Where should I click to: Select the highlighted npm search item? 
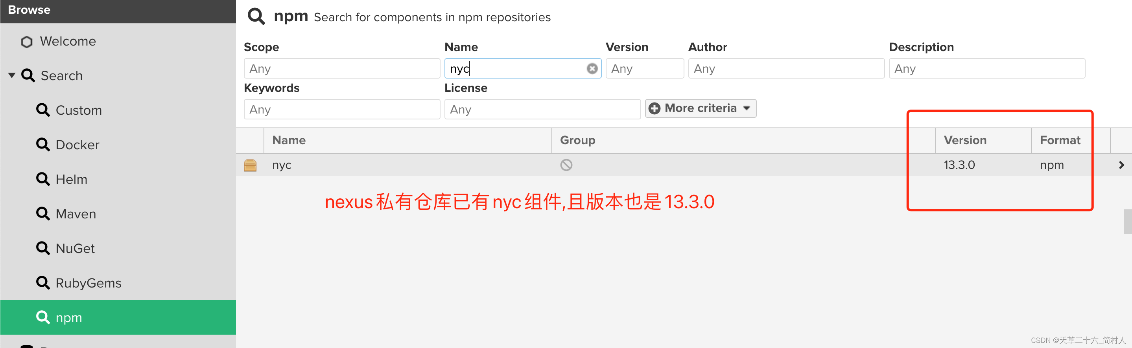118,317
